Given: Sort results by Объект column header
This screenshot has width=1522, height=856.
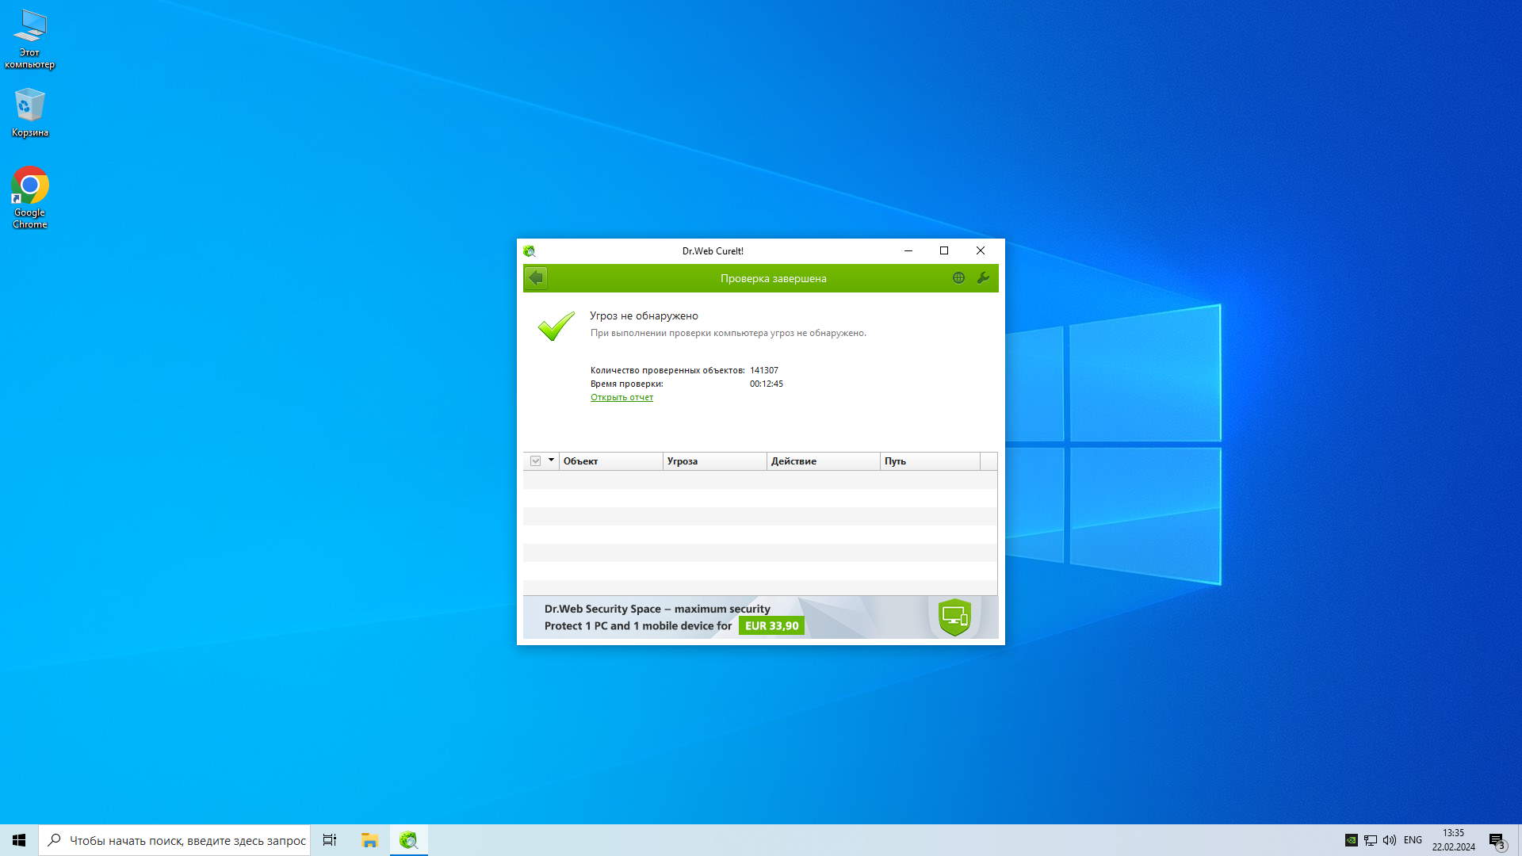Looking at the screenshot, I should (x=610, y=461).
